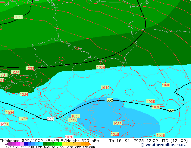This screenshot has height=148, width=191.
Task: Click the legend value 486
Action: pyautogui.click(x=16, y=147)
